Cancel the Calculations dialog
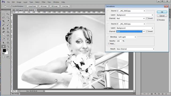 [162, 16]
